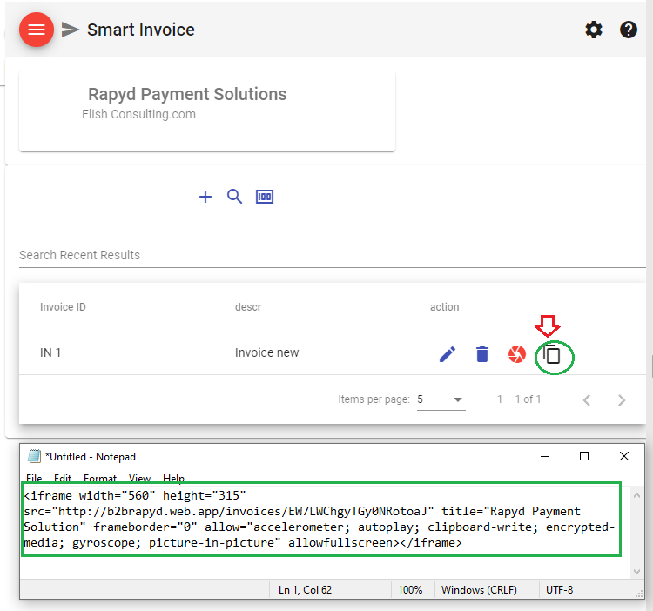Image resolution: width=653 pixels, height=611 pixels.
Task: Close the Notepad window
Action: pos(624,456)
